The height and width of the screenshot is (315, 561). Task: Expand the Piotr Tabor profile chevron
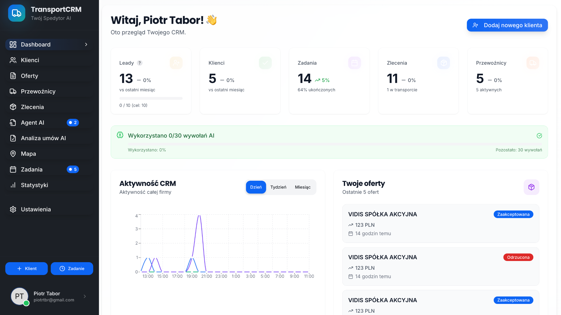(x=85, y=296)
